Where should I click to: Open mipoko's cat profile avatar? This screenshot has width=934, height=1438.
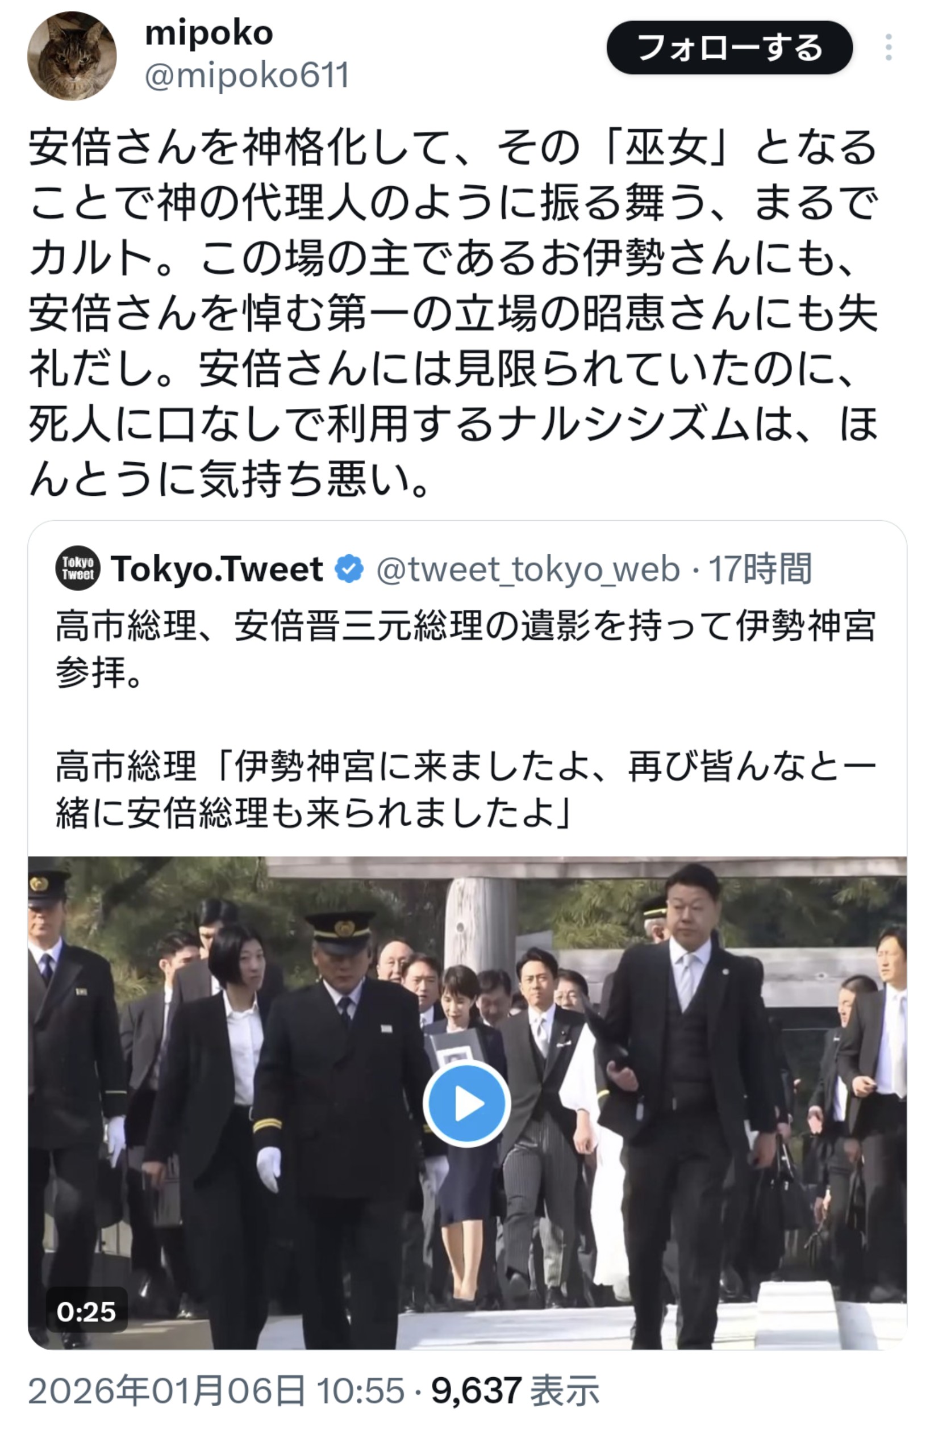point(72,56)
